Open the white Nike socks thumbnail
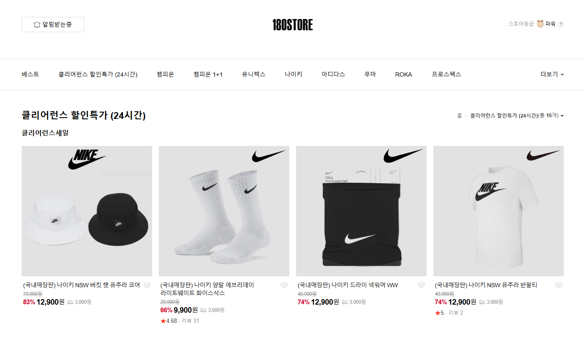Viewport: 585px width, 341px height. pos(224,211)
